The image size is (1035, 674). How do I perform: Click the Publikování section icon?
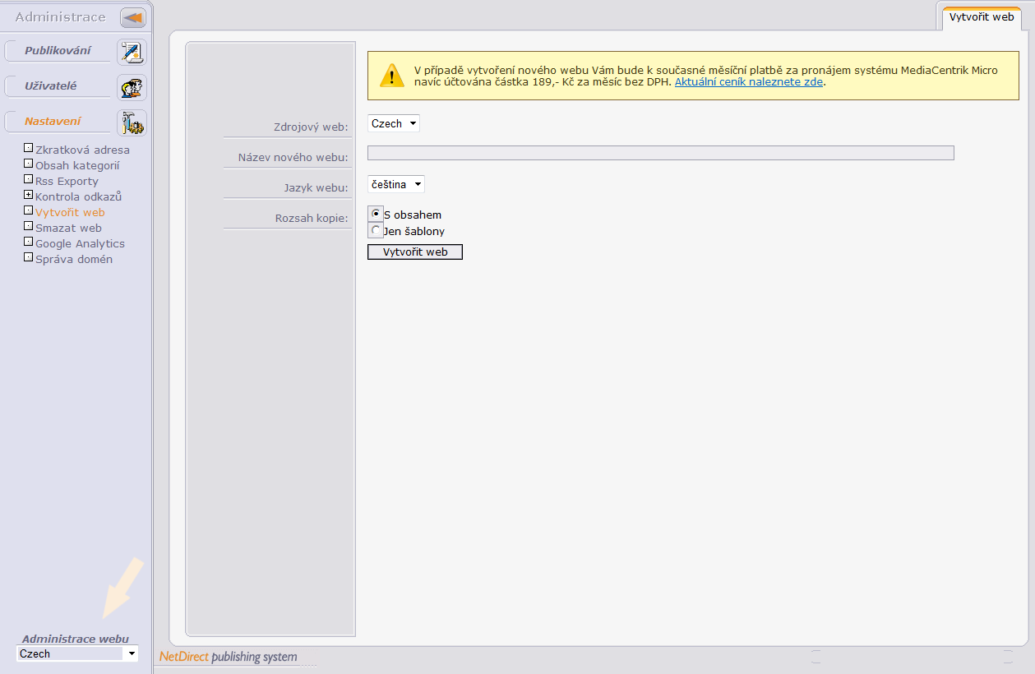(132, 52)
